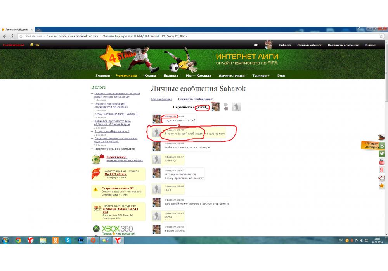This screenshot has height=271, width=388.
Task: Click the Все сообщения link
Action: pos(161,99)
